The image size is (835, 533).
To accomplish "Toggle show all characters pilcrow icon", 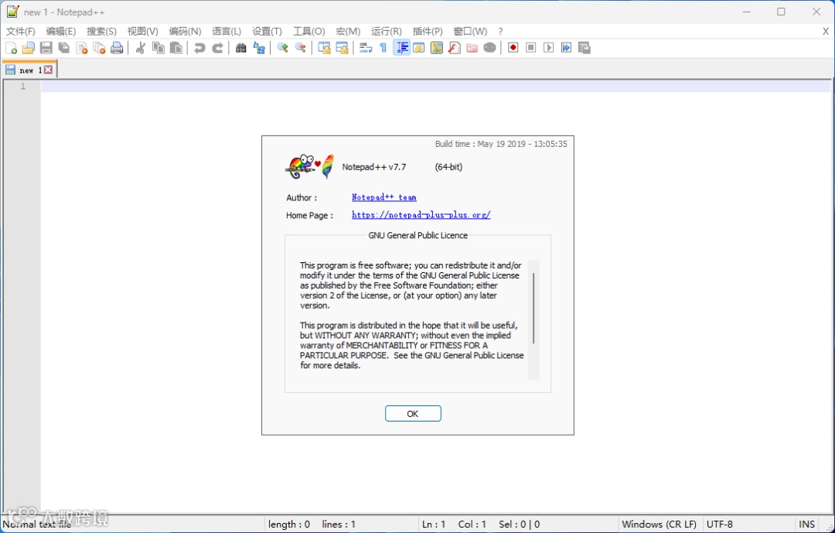I will pyautogui.click(x=383, y=48).
